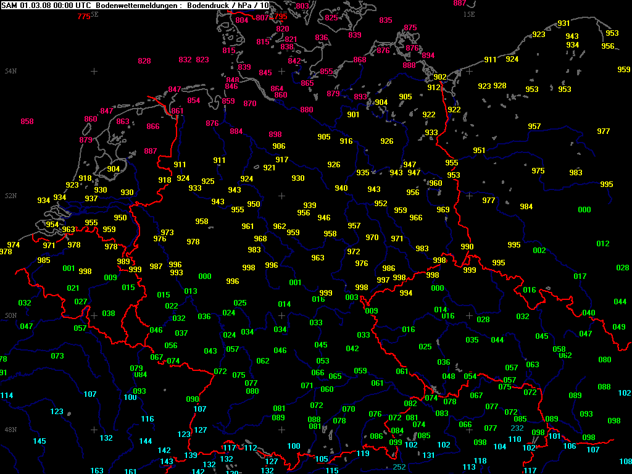Click the red pressure value 775
632x474 pixels.
(84, 17)
